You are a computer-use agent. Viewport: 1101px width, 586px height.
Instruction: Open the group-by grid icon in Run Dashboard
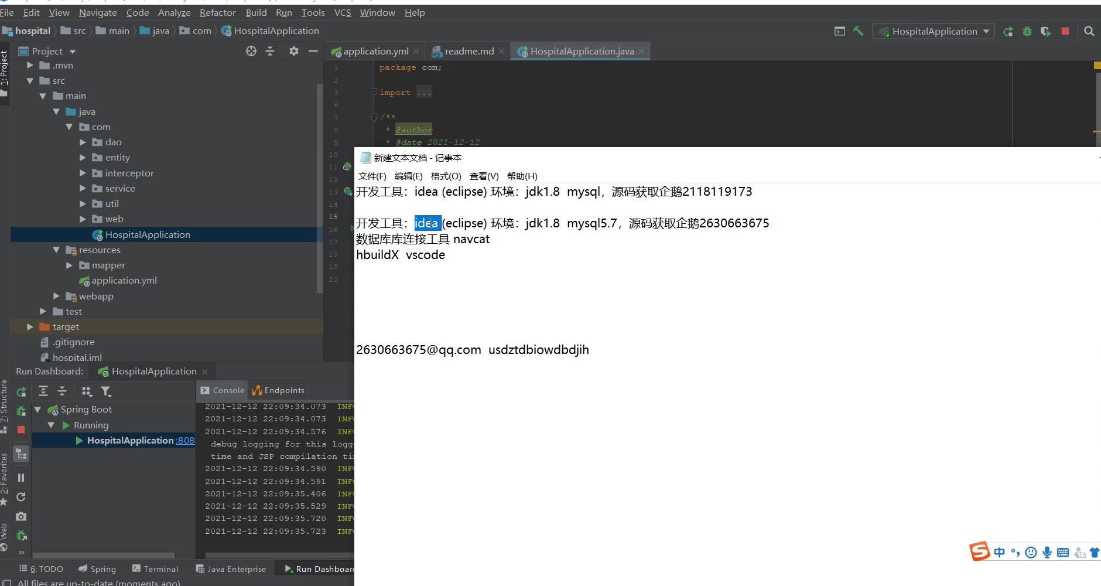(87, 391)
